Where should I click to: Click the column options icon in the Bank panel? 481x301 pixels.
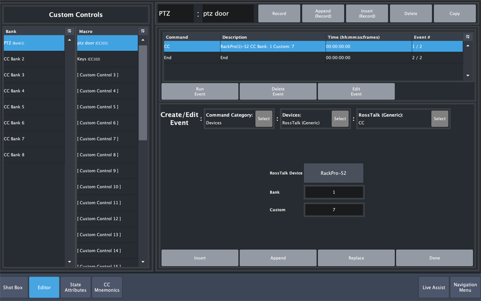pos(69,31)
